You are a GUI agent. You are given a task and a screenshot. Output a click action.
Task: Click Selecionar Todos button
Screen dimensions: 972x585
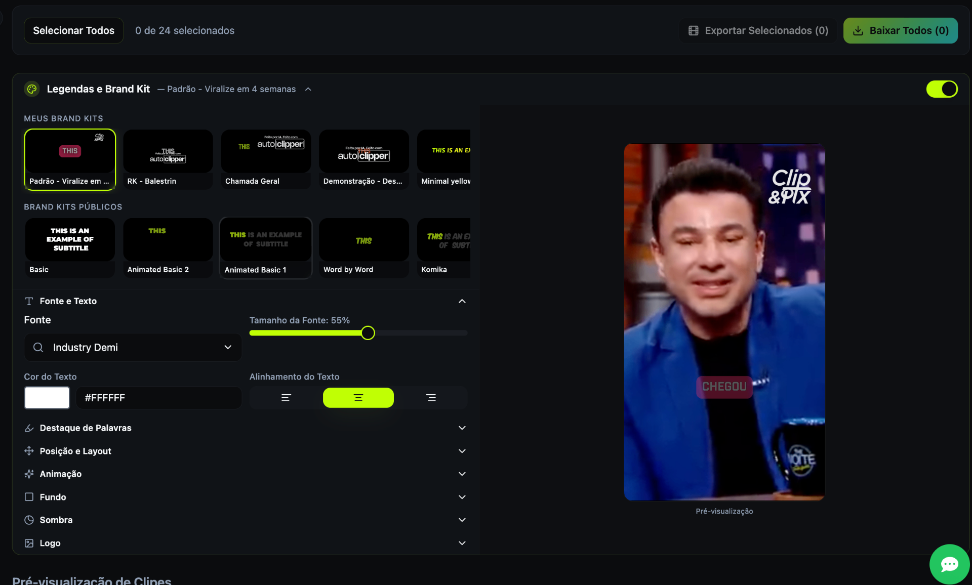(x=73, y=31)
